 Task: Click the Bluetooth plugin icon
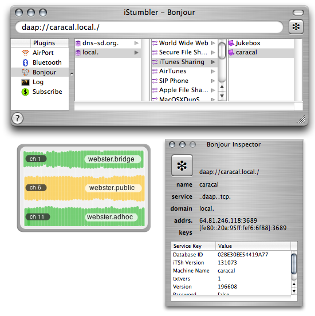(x=25, y=62)
